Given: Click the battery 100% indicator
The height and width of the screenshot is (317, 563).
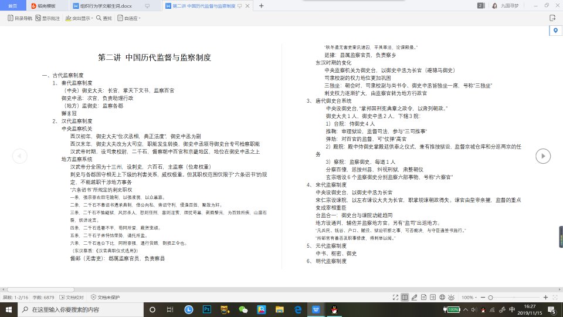Looking at the screenshot, I should (x=452, y=309).
